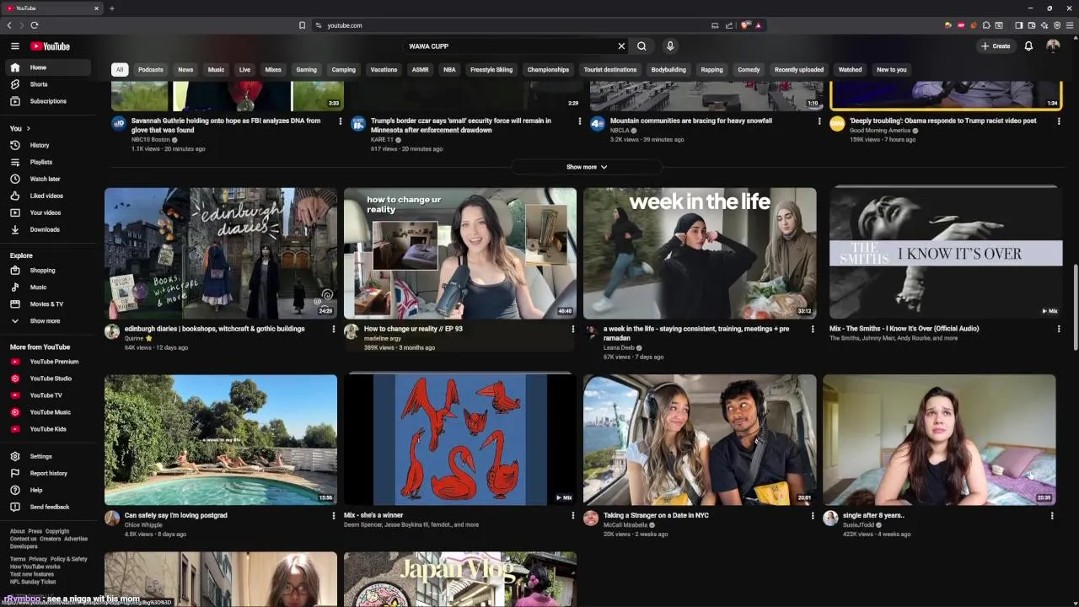The width and height of the screenshot is (1079, 607).
Task: Open options menu for a week in the life video
Action: click(813, 329)
